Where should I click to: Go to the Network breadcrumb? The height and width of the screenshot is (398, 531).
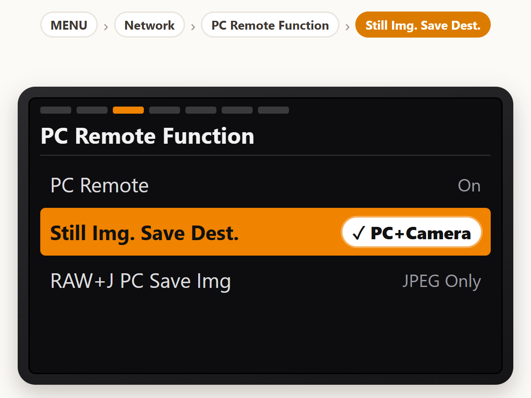point(150,25)
